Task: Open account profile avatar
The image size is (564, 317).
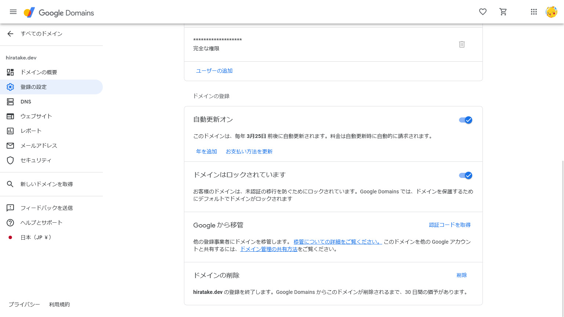Action: click(x=551, y=12)
